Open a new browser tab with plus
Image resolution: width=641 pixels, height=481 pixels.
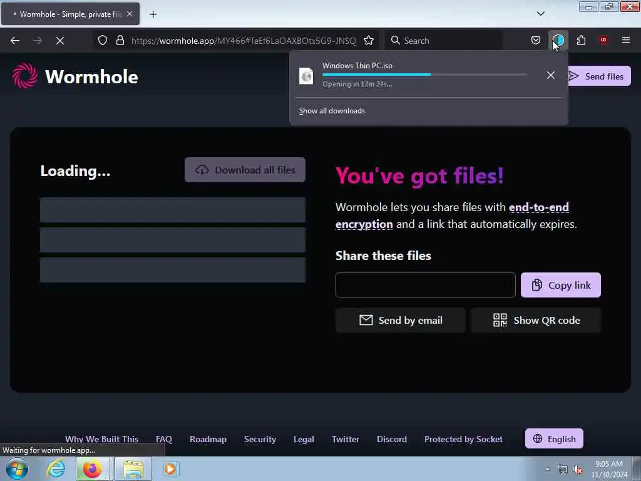(x=153, y=14)
